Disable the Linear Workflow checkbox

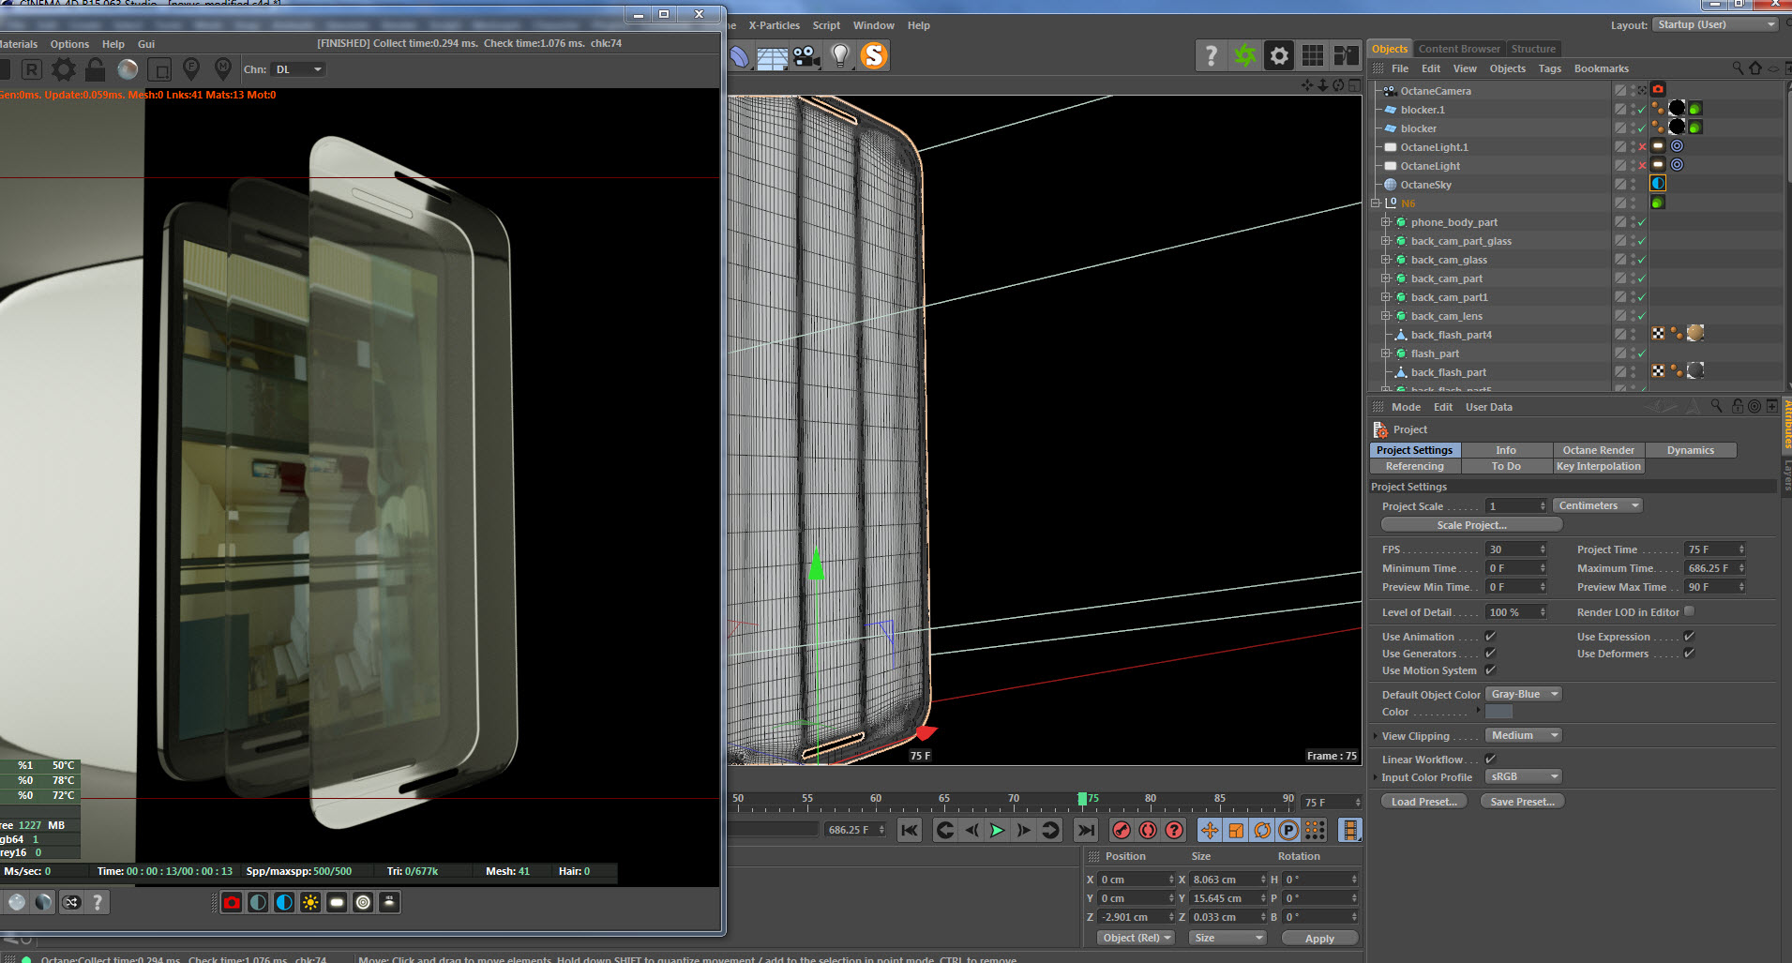pyautogui.click(x=1490, y=760)
